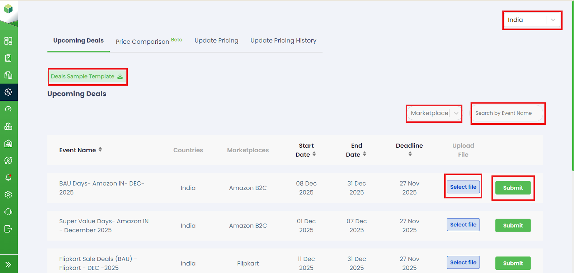This screenshot has height=273, width=574.
Task: Sort deals by Start Date
Action: point(314,154)
